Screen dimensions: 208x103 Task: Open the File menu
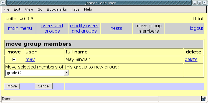pos(6,9)
